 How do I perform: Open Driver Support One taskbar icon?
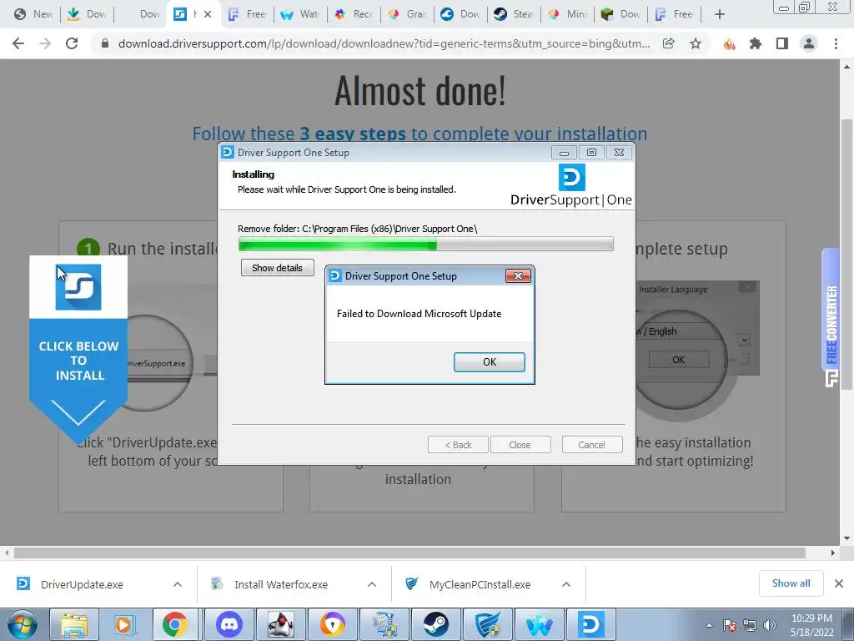[591, 624]
